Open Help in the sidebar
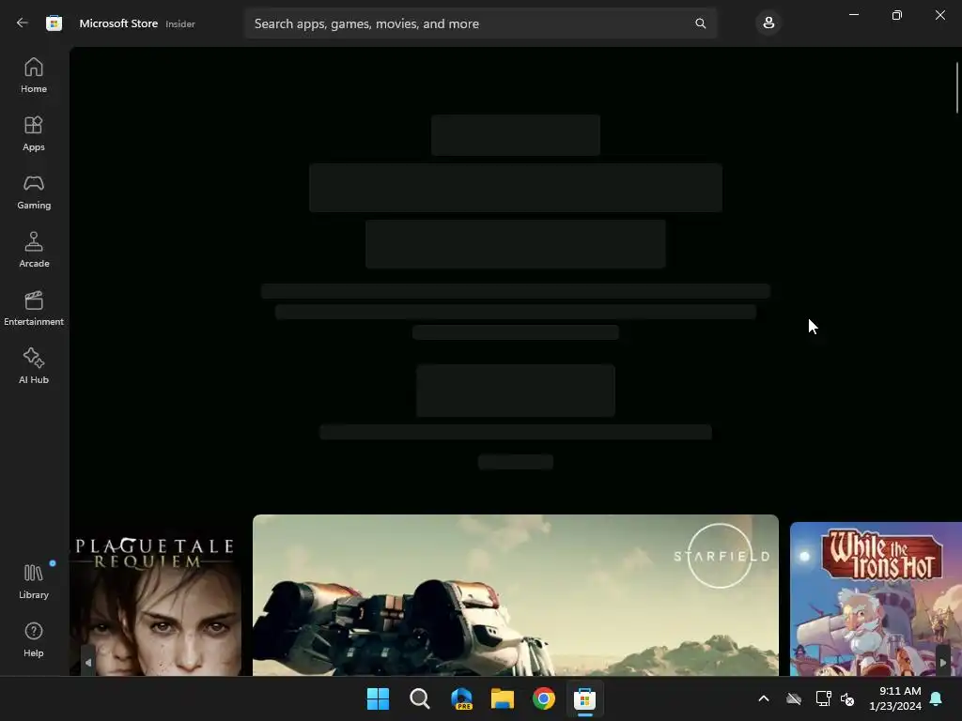 click(x=34, y=639)
